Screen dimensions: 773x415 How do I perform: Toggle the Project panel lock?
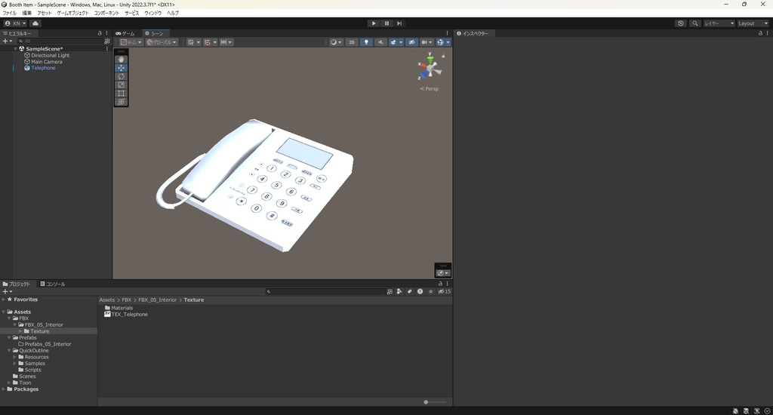[440, 284]
